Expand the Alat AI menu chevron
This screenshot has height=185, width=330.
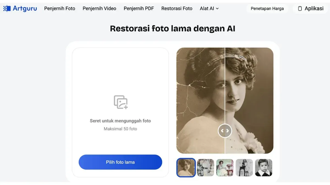[217, 9]
